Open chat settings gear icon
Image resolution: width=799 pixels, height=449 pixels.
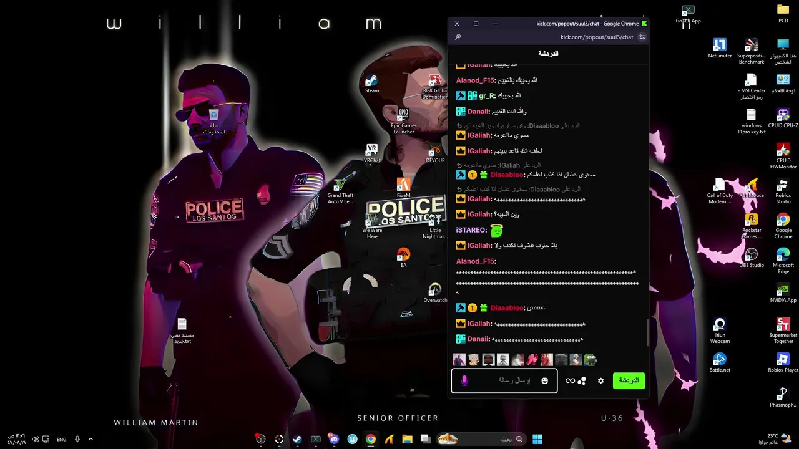pyautogui.click(x=600, y=380)
